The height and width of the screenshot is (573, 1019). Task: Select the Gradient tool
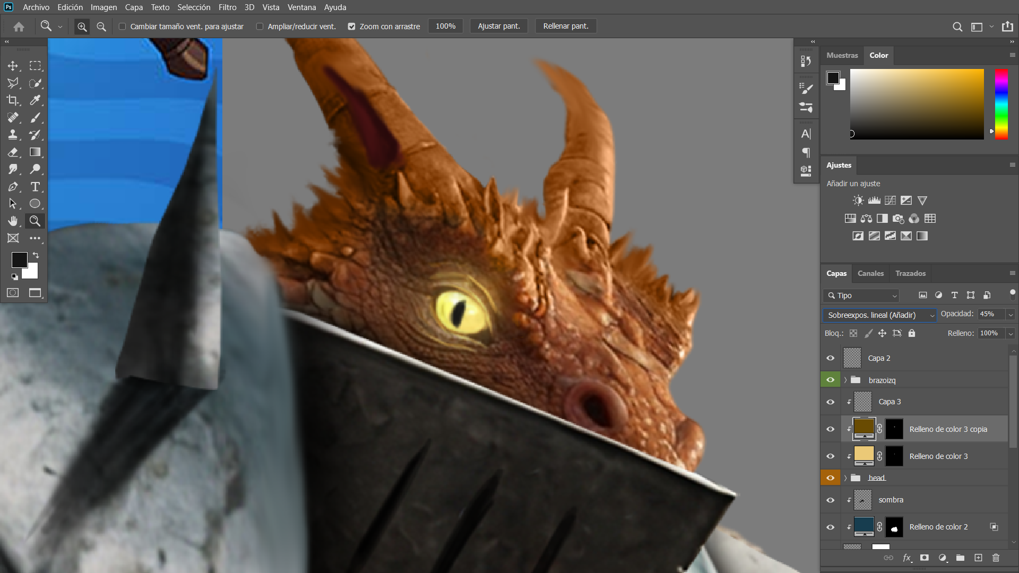tap(35, 152)
